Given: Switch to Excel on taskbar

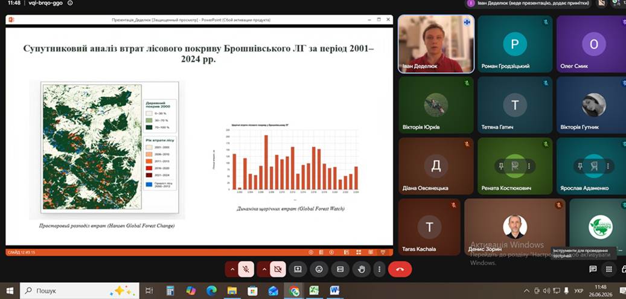Looking at the screenshot, I should pyautogui.click(x=314, y=291).
